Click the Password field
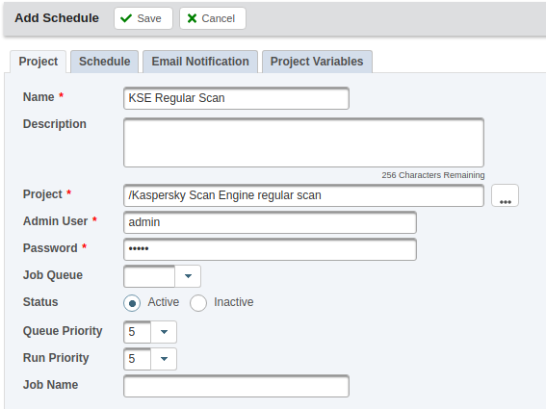 [270, 249]
